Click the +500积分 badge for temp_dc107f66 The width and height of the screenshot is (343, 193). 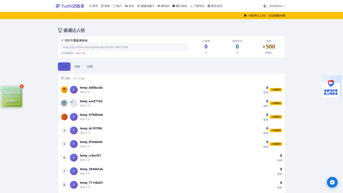coord(276,130)
